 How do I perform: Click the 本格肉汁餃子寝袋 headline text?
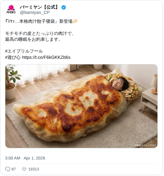(x=37, y=21)
